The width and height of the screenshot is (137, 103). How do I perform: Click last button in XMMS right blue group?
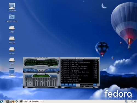coord(56,70)
